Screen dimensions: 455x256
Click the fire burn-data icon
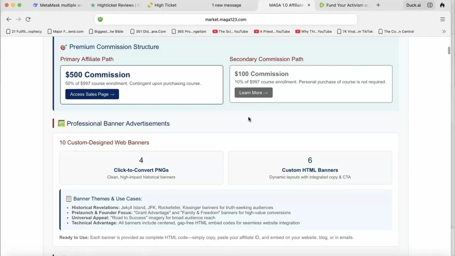442,5
